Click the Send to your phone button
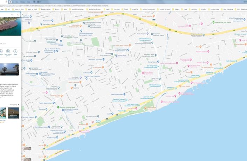The height and width of the screenshot is (161, 247). point(8,52)
